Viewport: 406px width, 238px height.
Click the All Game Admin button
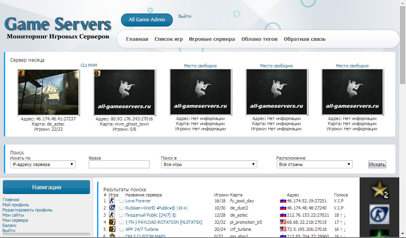[x=147, y=20]
